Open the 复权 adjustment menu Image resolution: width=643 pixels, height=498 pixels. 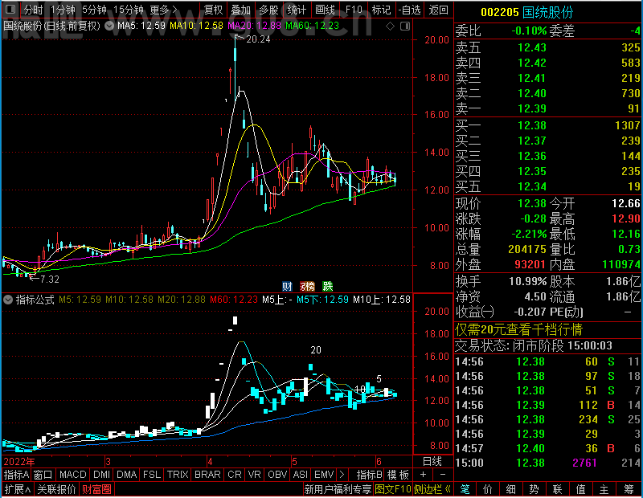214,10
